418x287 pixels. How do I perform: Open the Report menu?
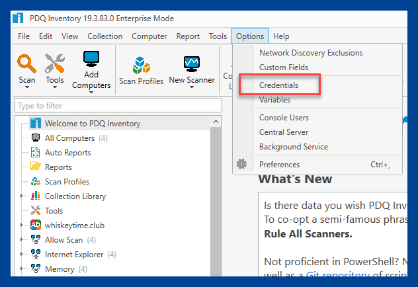click(x=188, y=36)
